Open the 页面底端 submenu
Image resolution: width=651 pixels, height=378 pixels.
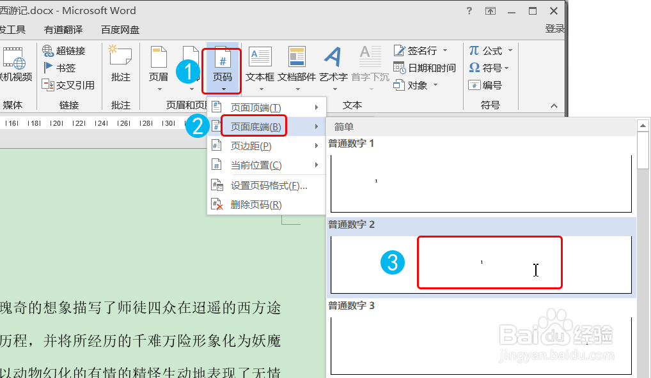(255, 126)
